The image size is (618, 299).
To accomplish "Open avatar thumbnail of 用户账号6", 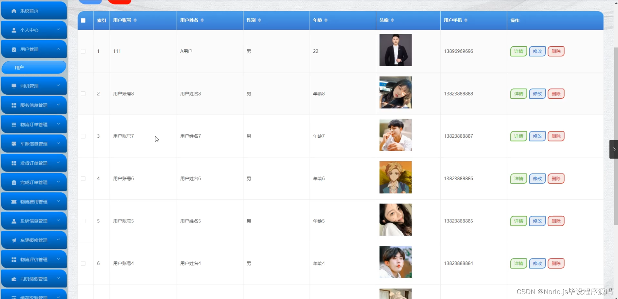I will [395, 177].
